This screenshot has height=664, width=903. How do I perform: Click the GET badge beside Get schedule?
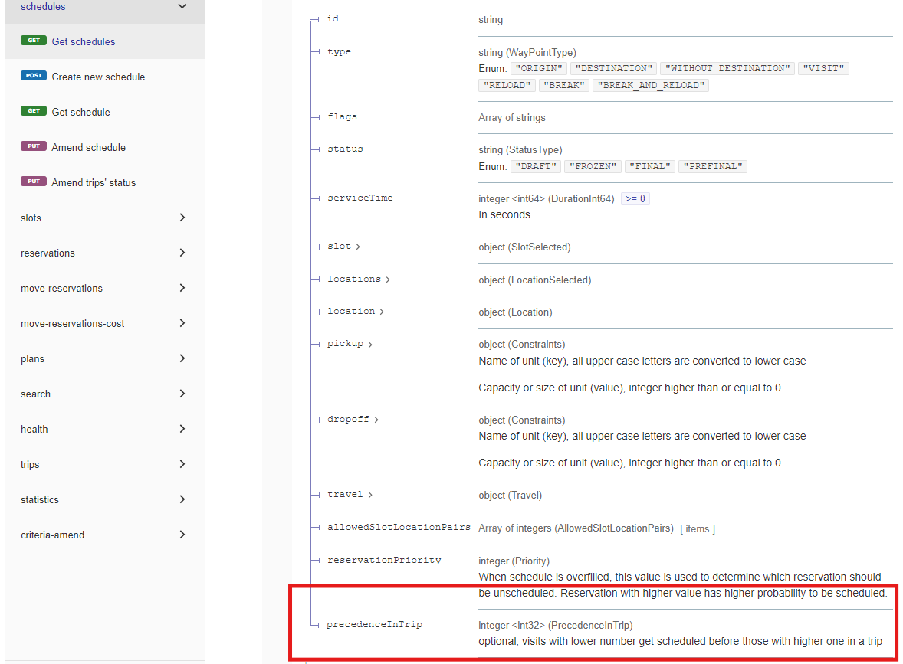[x=34, y=112]
